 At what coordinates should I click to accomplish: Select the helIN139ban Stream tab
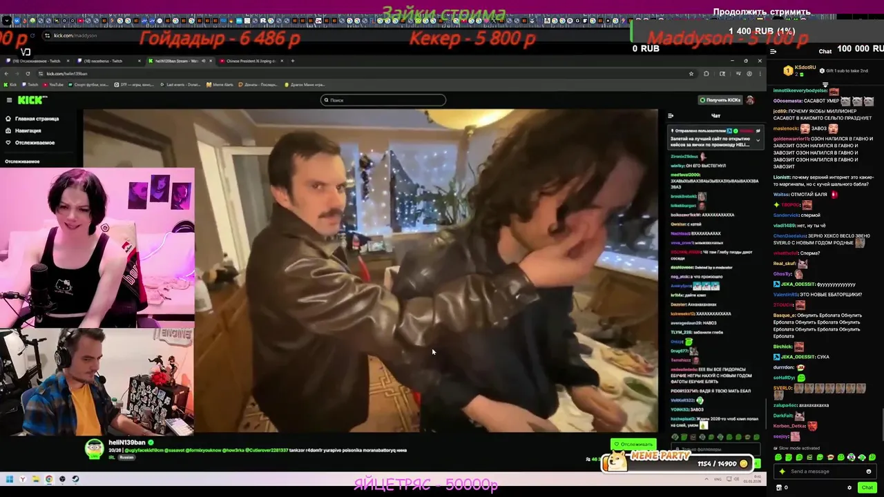click(x=180, y=61)
